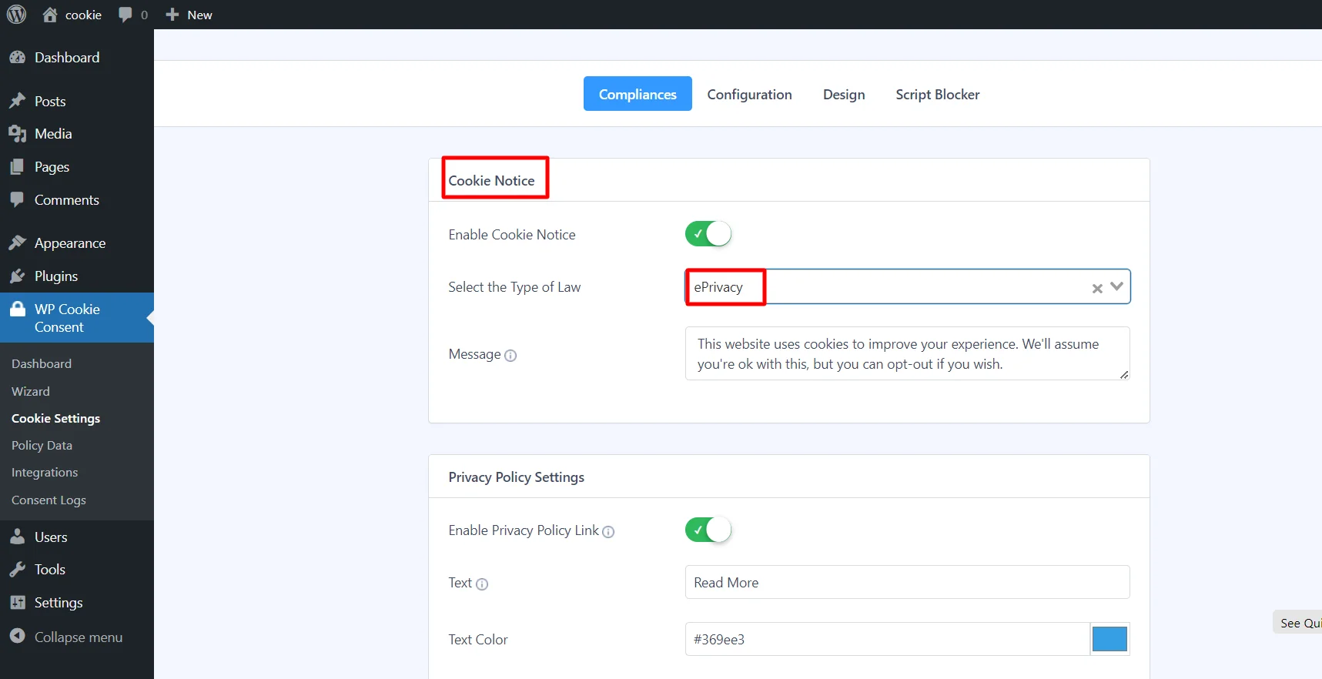The height and width of the screenshot is (679, 1322).
Task: Click the Privacy Policy Settings heading
Action: (516, 477)
